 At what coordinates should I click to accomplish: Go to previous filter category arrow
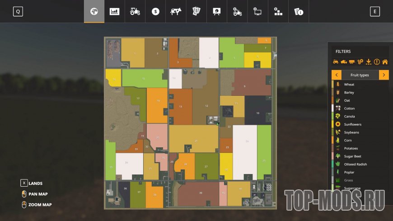[x=337, y=75]
